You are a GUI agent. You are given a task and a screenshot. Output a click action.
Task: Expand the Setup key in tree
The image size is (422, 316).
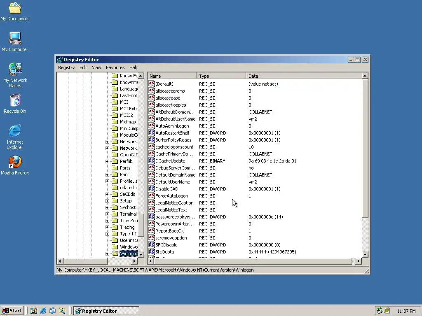[x=108, y=201]
